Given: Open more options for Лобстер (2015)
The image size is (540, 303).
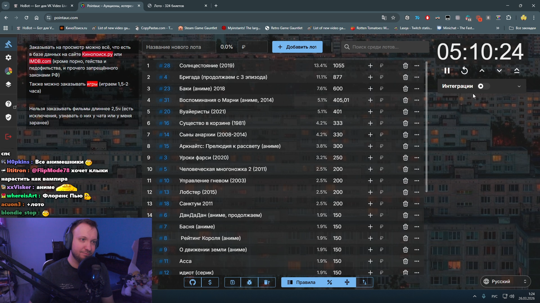Looking at the screenshot, I should [417, 192].
